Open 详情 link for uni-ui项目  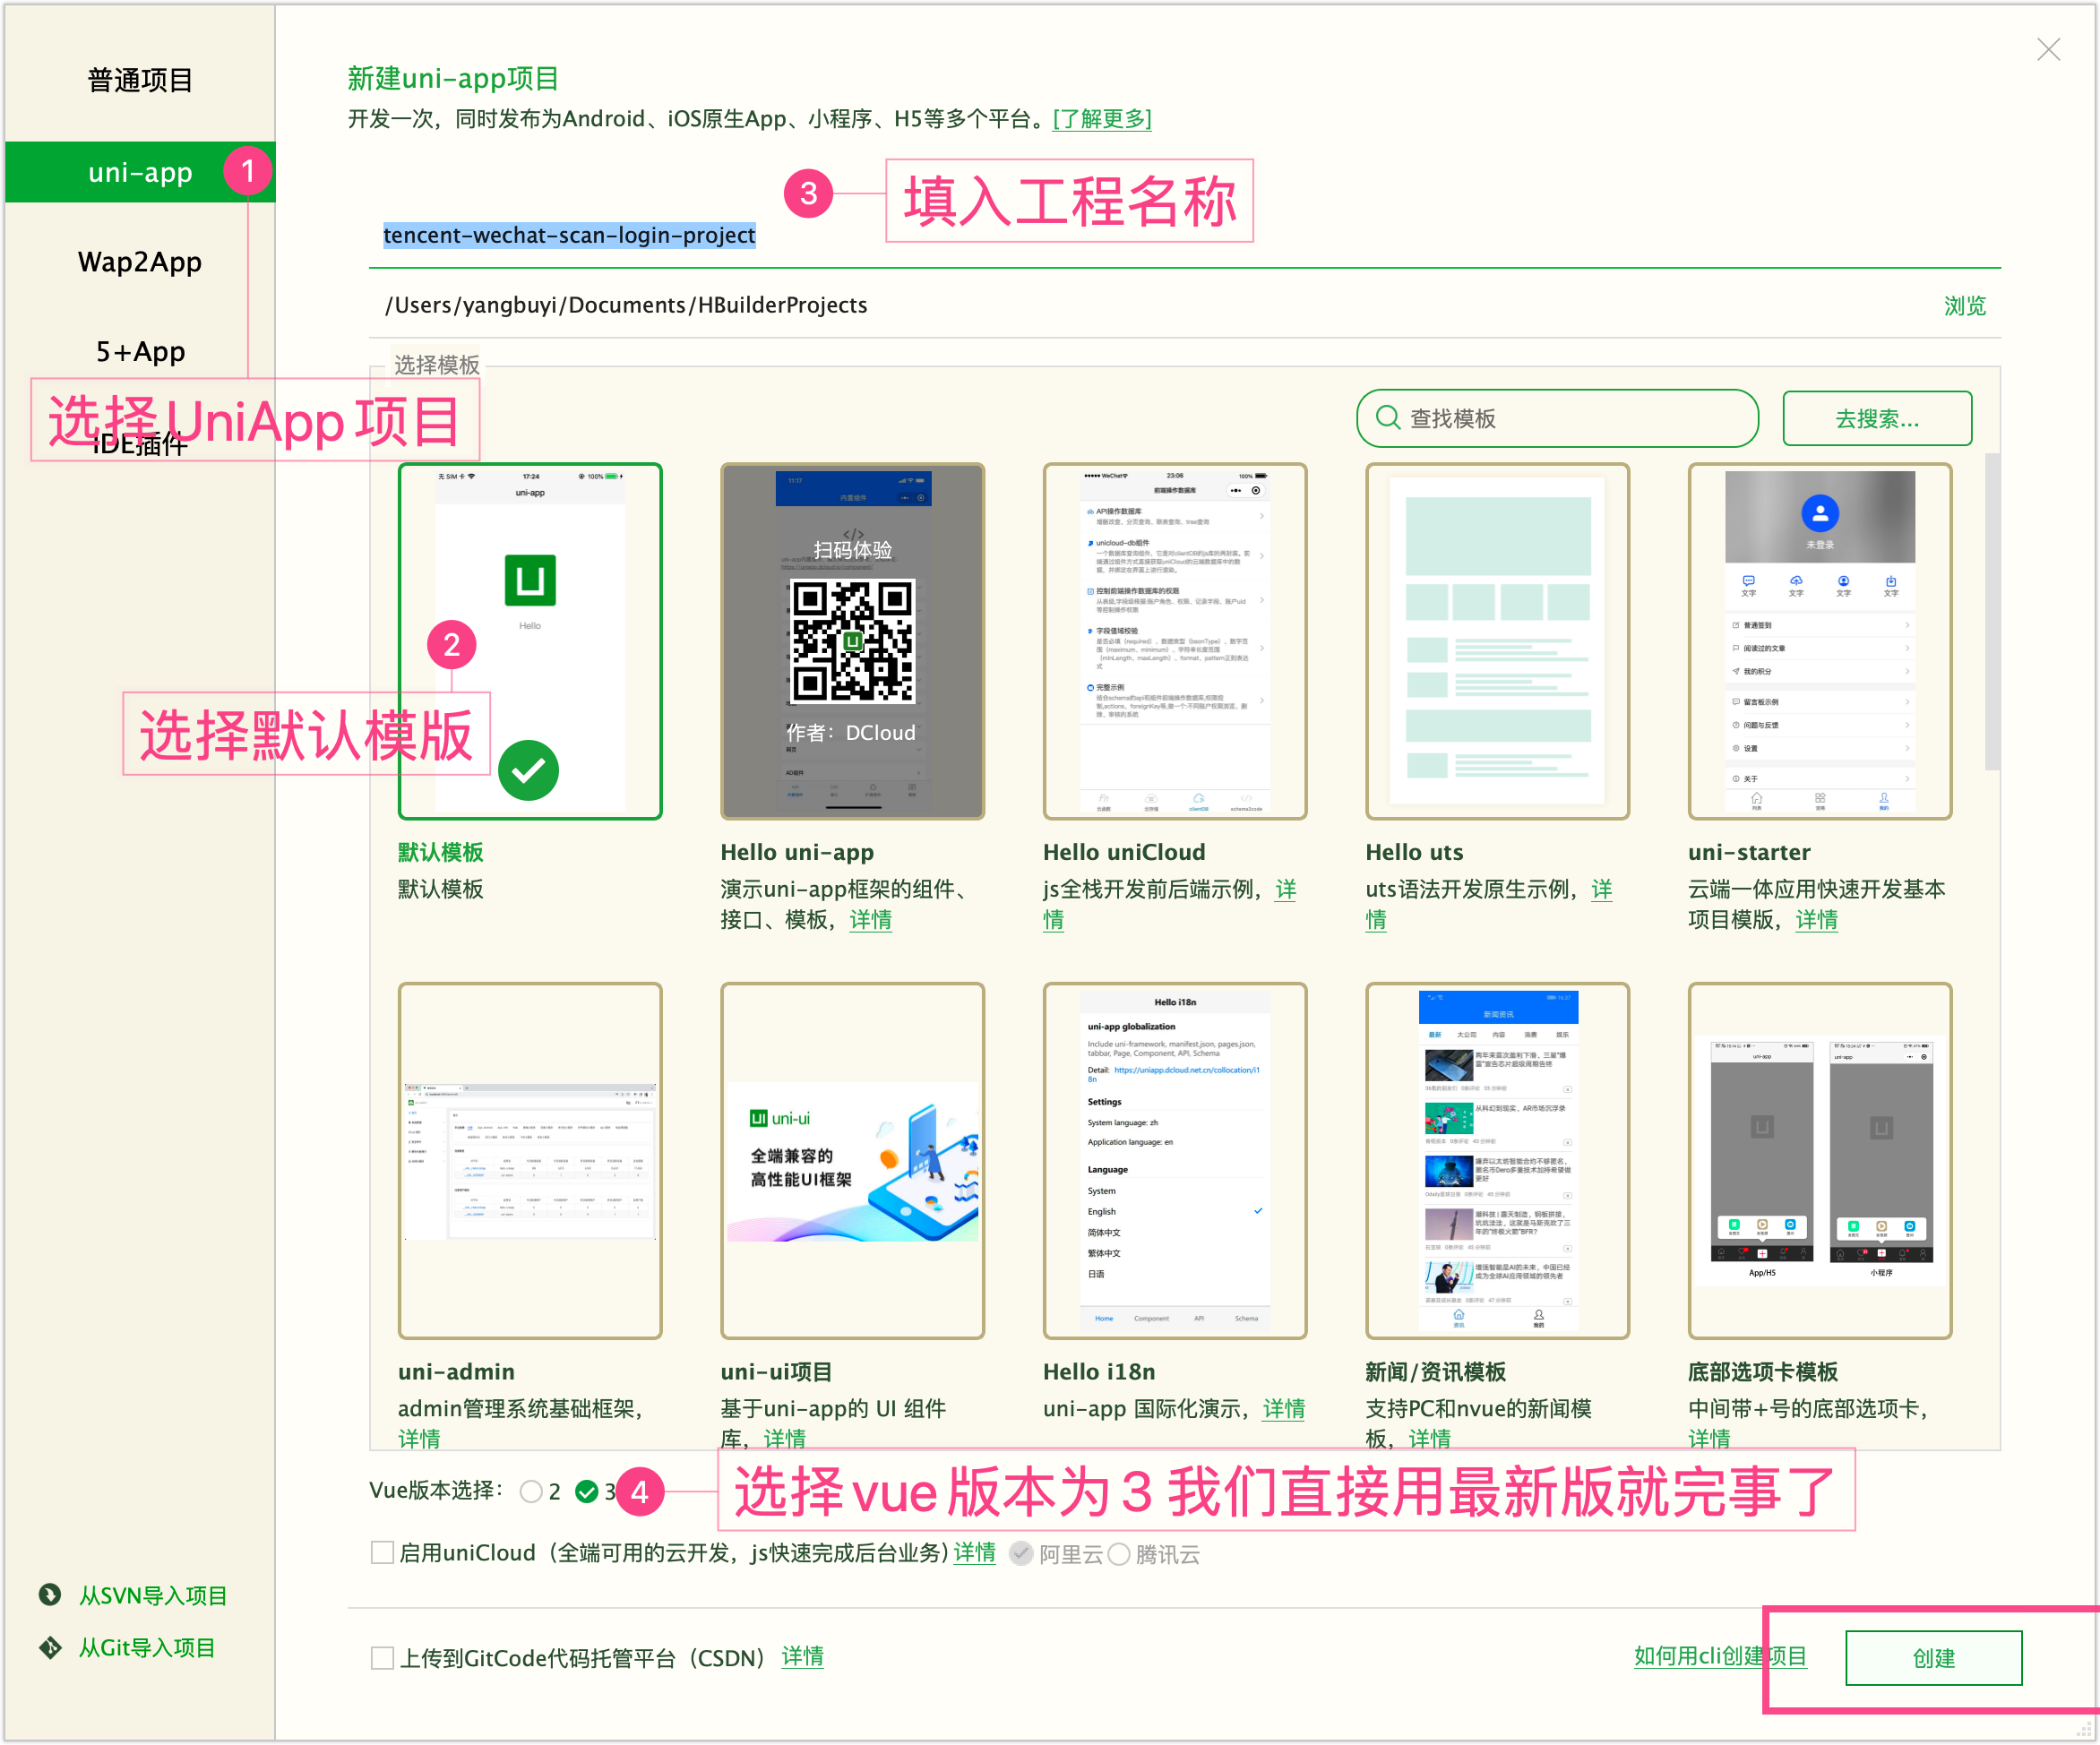point(785,1438)
